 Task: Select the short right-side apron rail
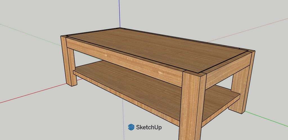click(x=228, y=69)
